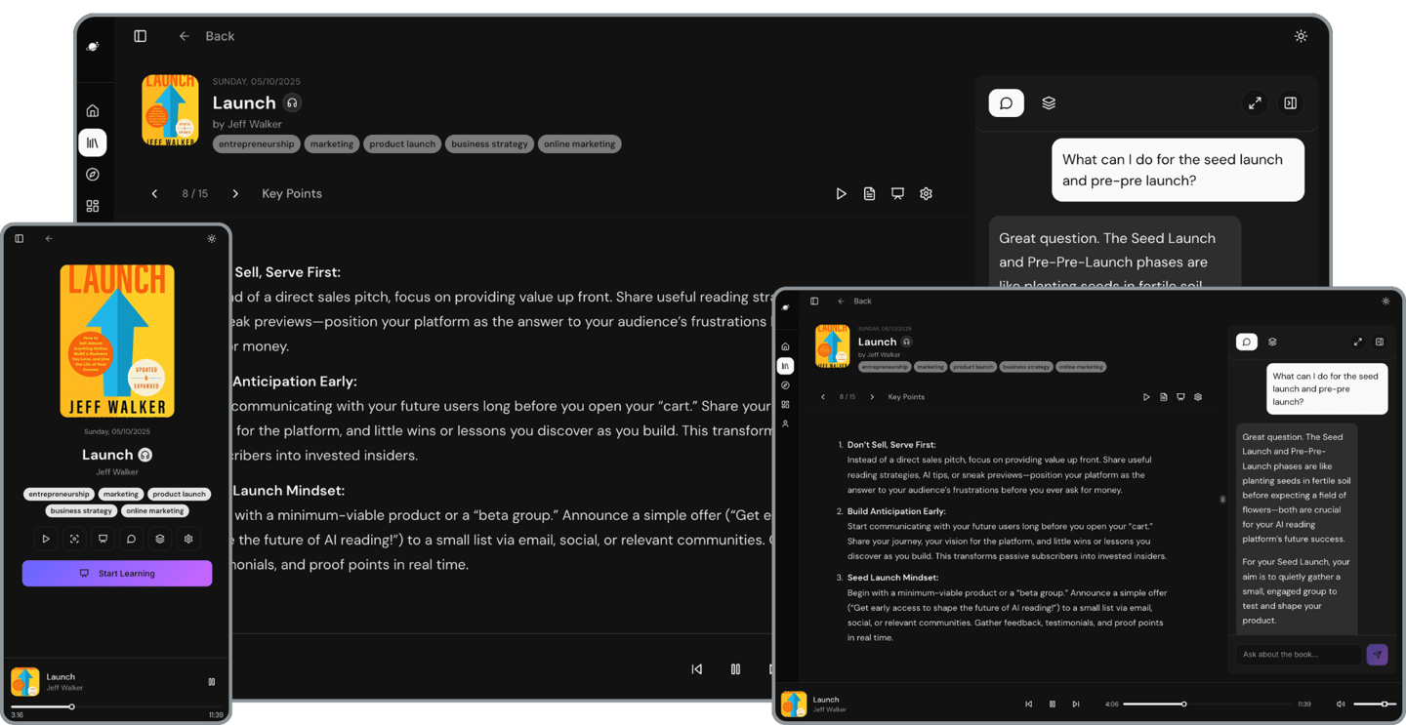Open the profile icon in tablet sidebar

tap(785, 423)
